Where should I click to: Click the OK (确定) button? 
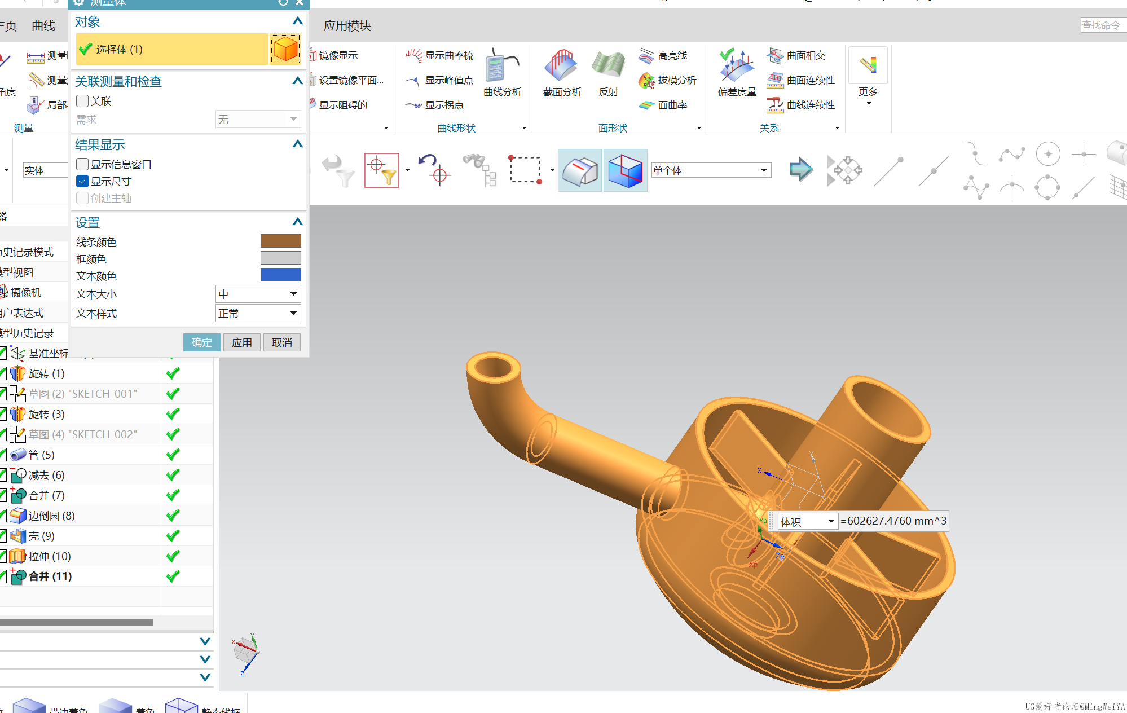click(x=201, y=342)
